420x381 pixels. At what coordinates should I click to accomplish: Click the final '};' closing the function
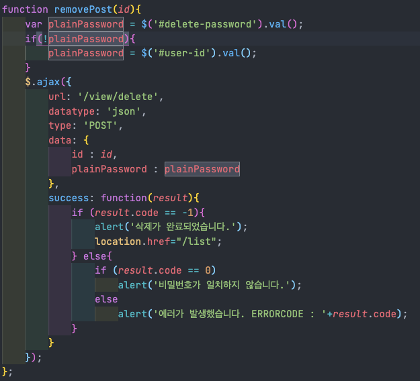(x=7, y=372)
